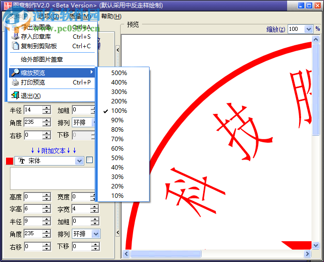324x262 pixels.
Task: Set zoom preview to 70%
Action: pos(123,139)
